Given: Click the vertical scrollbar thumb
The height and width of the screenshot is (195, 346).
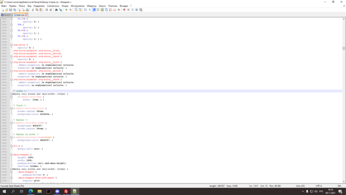Looking at the screenshot, I should (x=343, y=48).
